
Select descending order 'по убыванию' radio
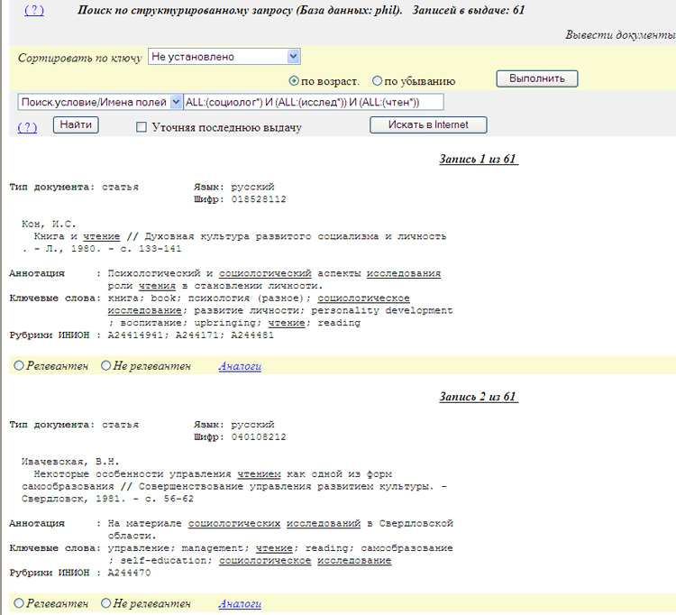377,81
